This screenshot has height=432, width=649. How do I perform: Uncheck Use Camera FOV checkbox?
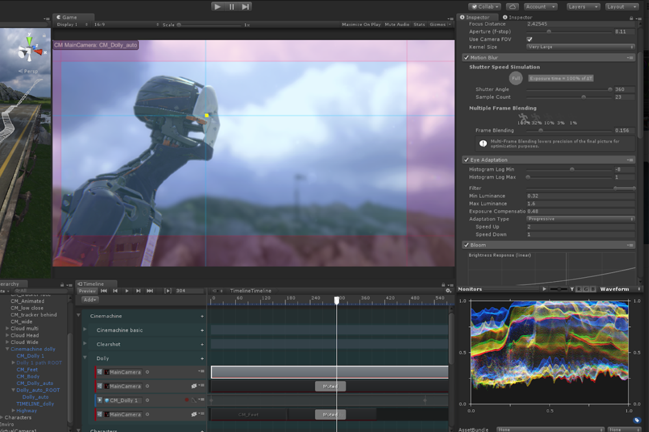(x=529, y=39)
